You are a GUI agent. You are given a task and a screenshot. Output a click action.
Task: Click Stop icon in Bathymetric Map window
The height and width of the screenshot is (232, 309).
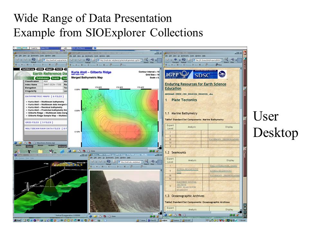[94, 60]
